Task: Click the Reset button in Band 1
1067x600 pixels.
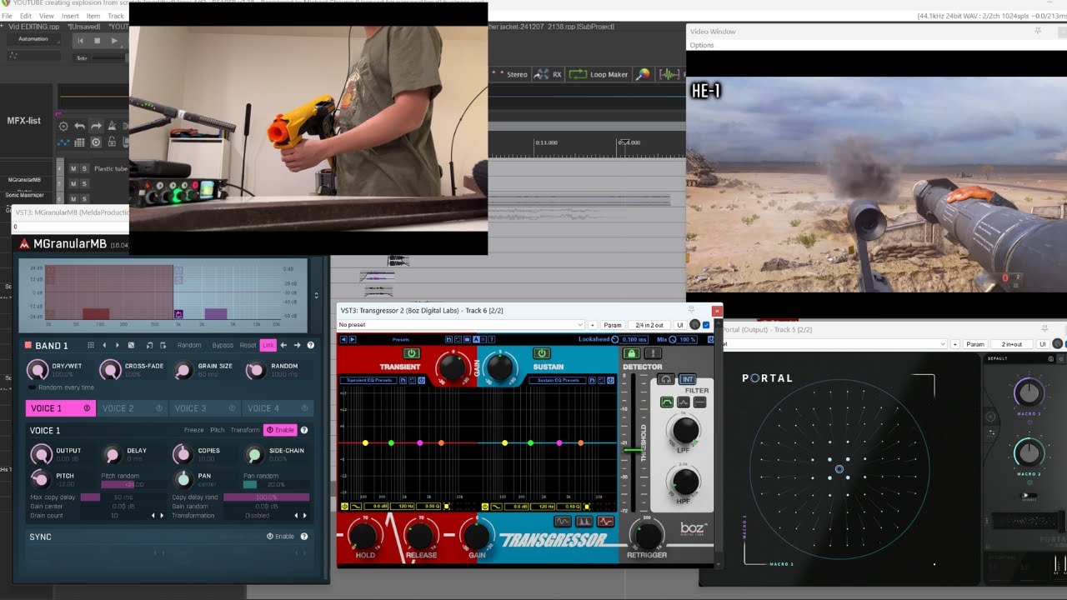Action: pyautogui.click(x=248, y=345)
